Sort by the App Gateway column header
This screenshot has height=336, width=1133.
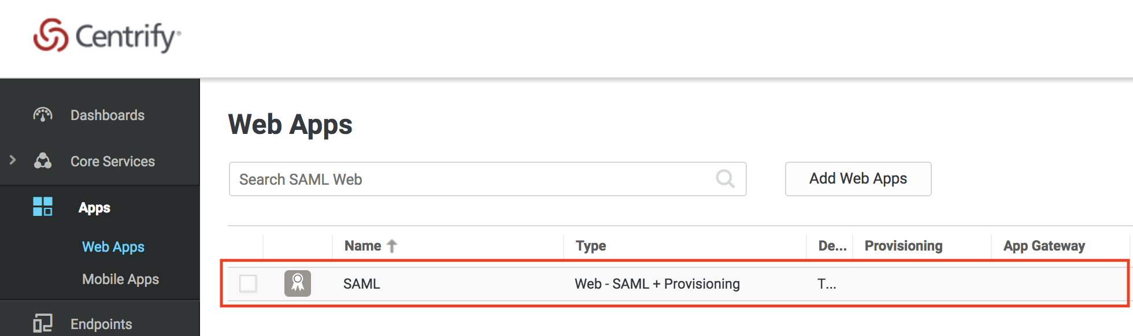click(x=1044, y=246)
